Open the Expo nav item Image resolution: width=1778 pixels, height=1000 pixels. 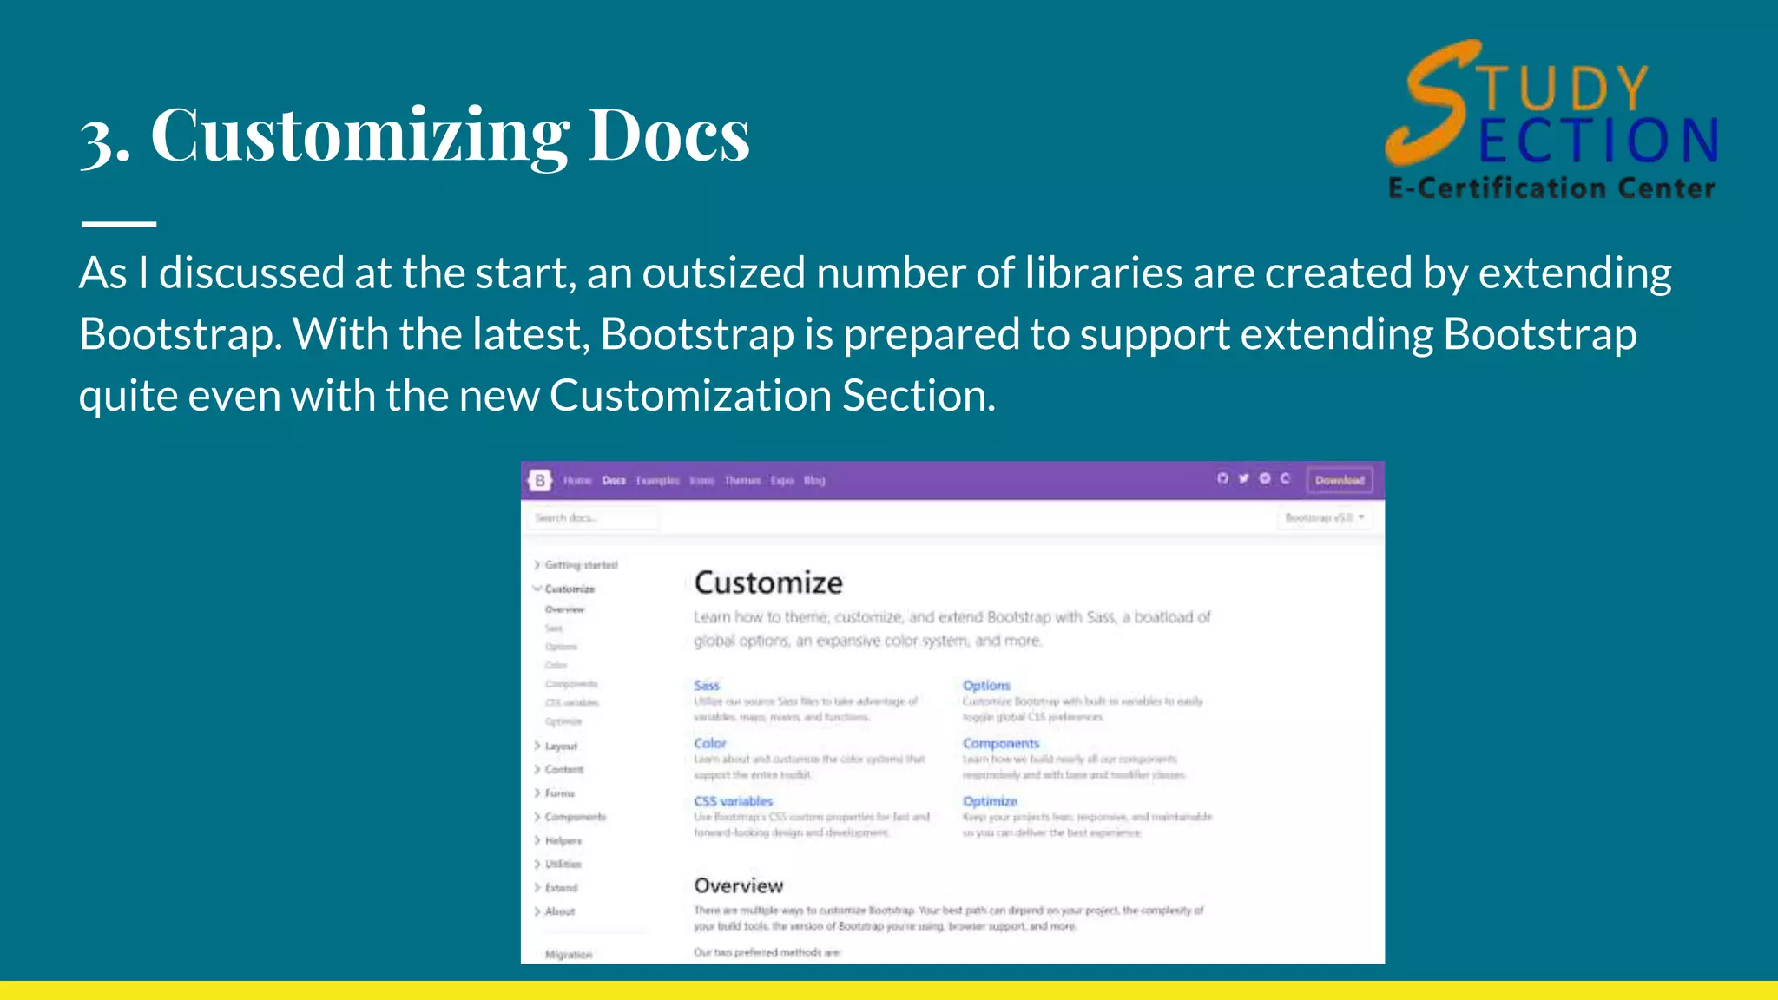[x=782, y=480]
